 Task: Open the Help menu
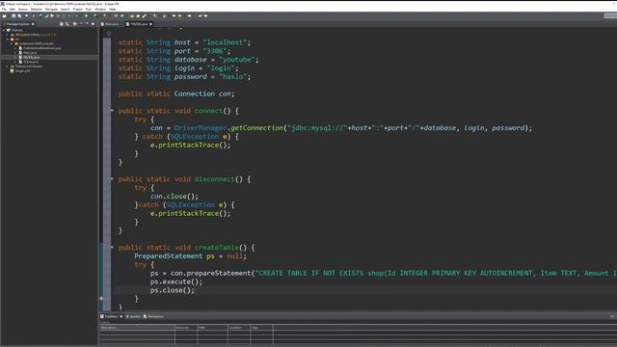pos(112,9)
